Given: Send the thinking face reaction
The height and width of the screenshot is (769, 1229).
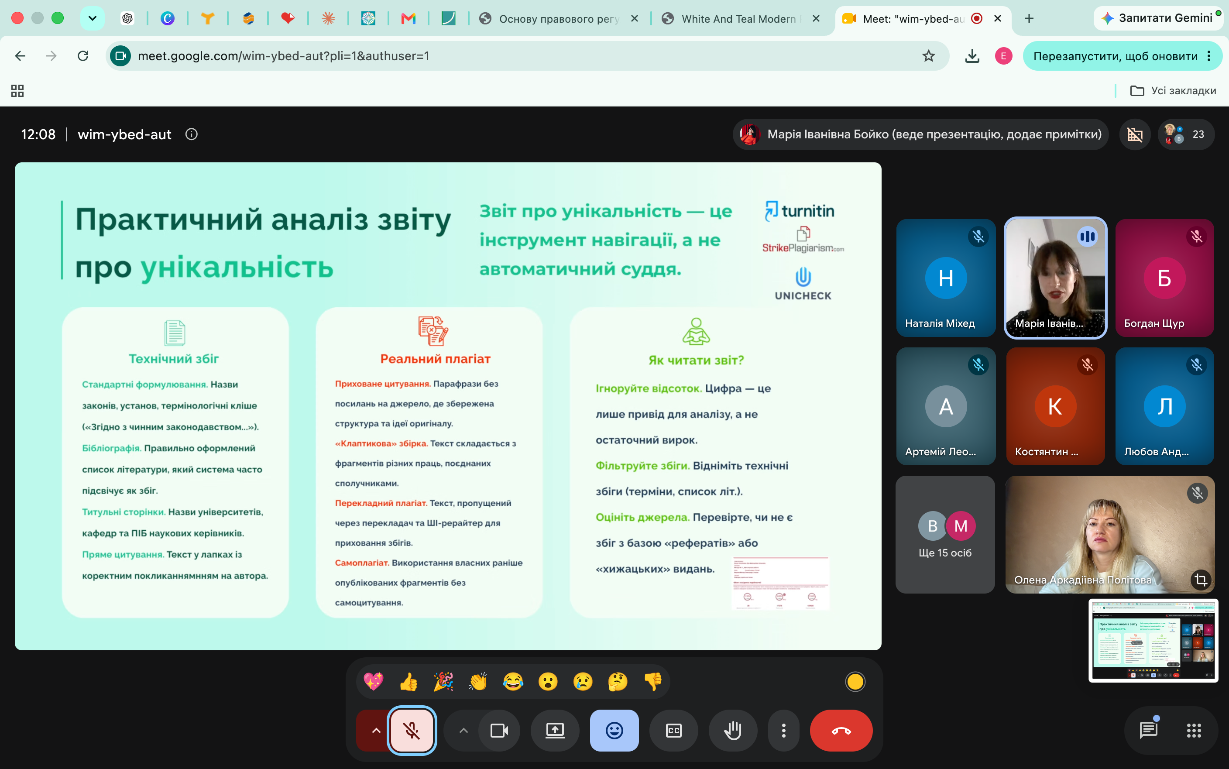Looking at the screenshot, I should pos(618,682).
